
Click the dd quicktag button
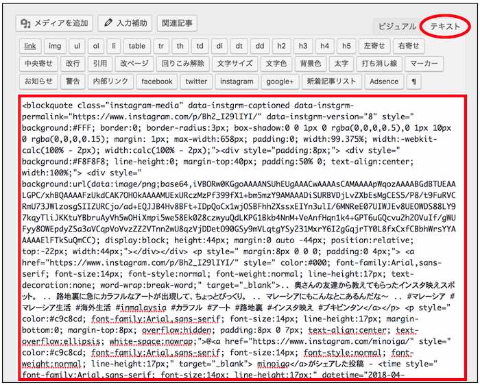pyautogui.click(x=260, y=46)
